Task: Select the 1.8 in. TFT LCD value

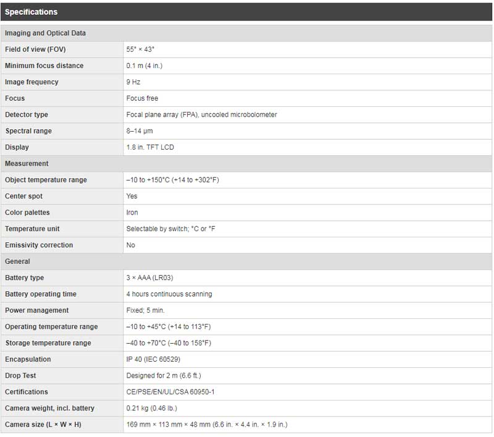Action: tap(151, 148)
